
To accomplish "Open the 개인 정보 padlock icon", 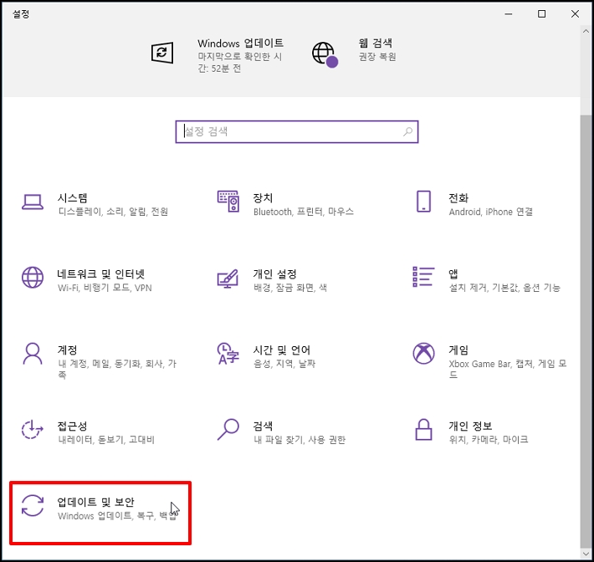I will click(423, 430).
